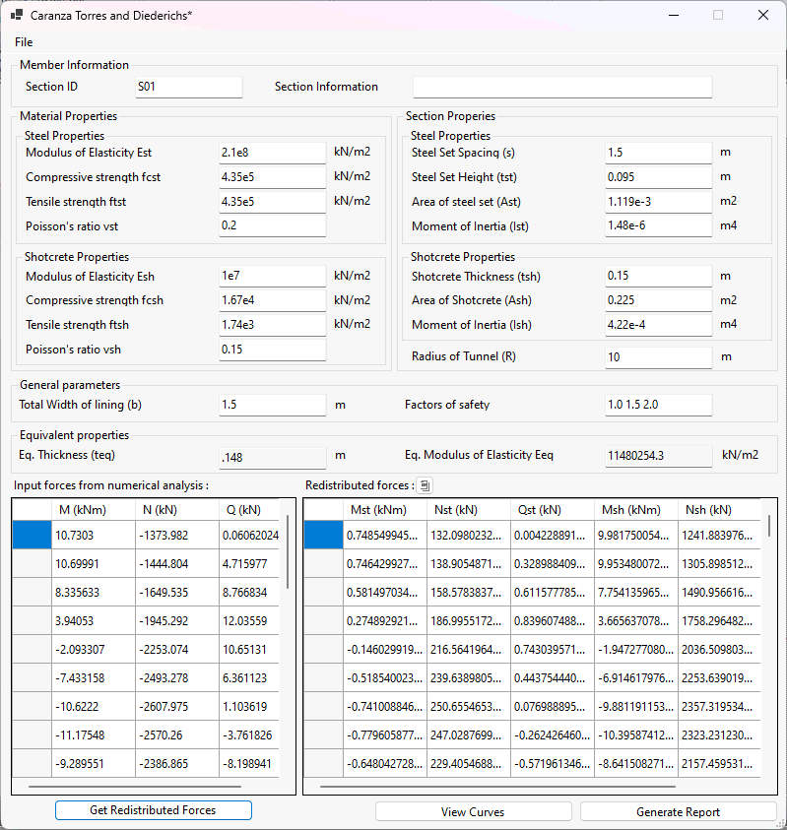Click the M (kNm) column header
787x830 pixels.
(x=94, y=510)
